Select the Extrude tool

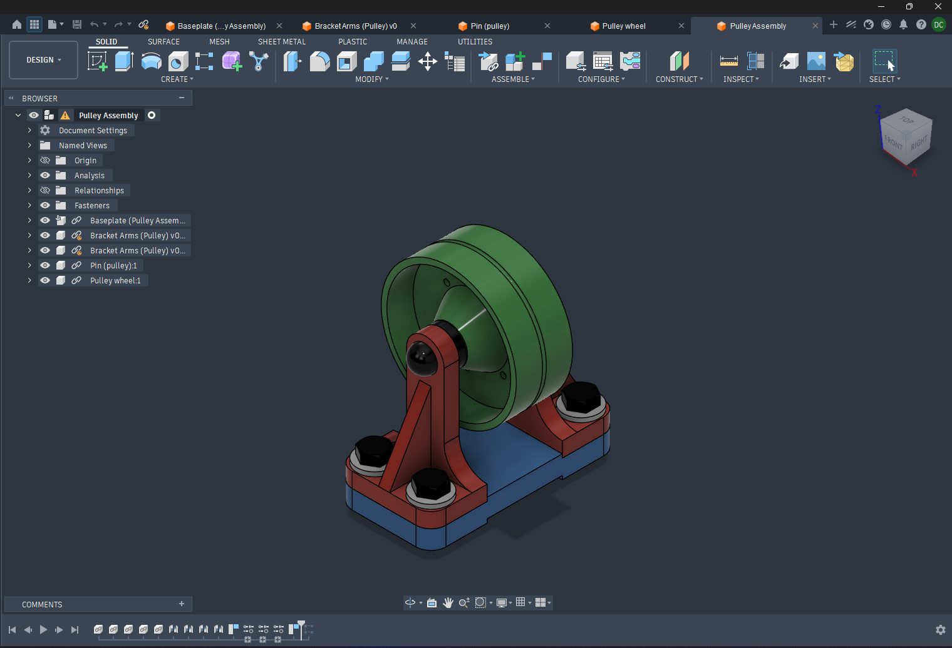(x=124, y=61)
